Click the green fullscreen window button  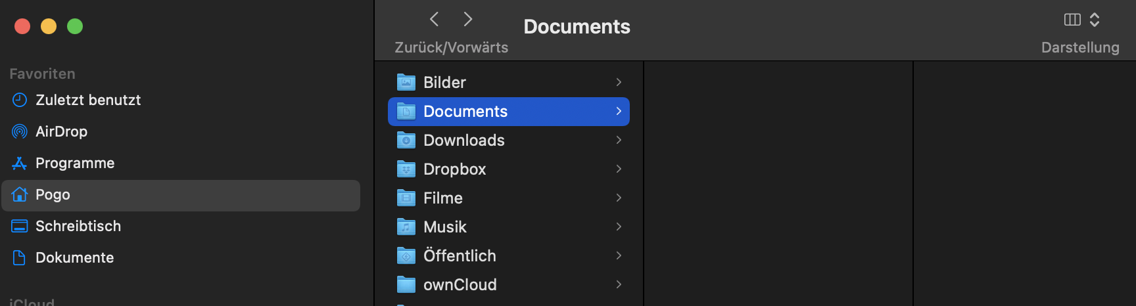point(75,26)
